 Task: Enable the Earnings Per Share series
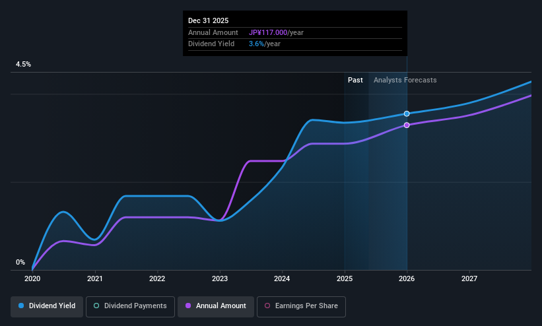pyautogui.click(x=301, y=306)
